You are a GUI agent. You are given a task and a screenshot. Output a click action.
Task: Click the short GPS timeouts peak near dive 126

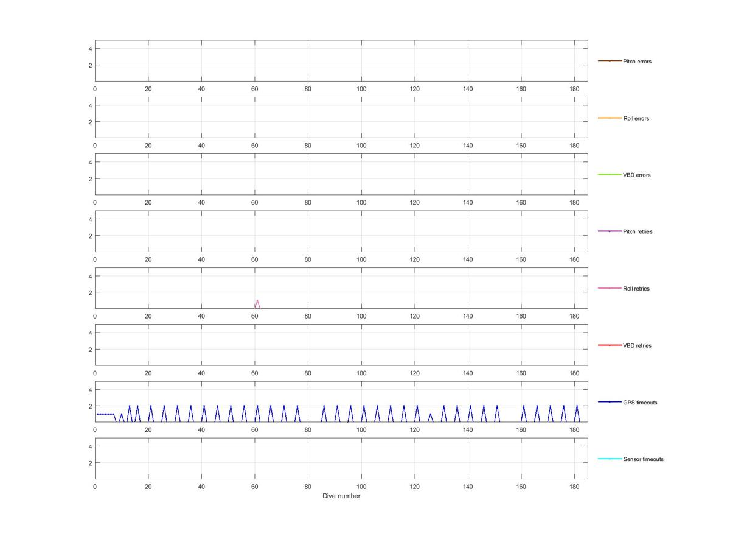430,418
